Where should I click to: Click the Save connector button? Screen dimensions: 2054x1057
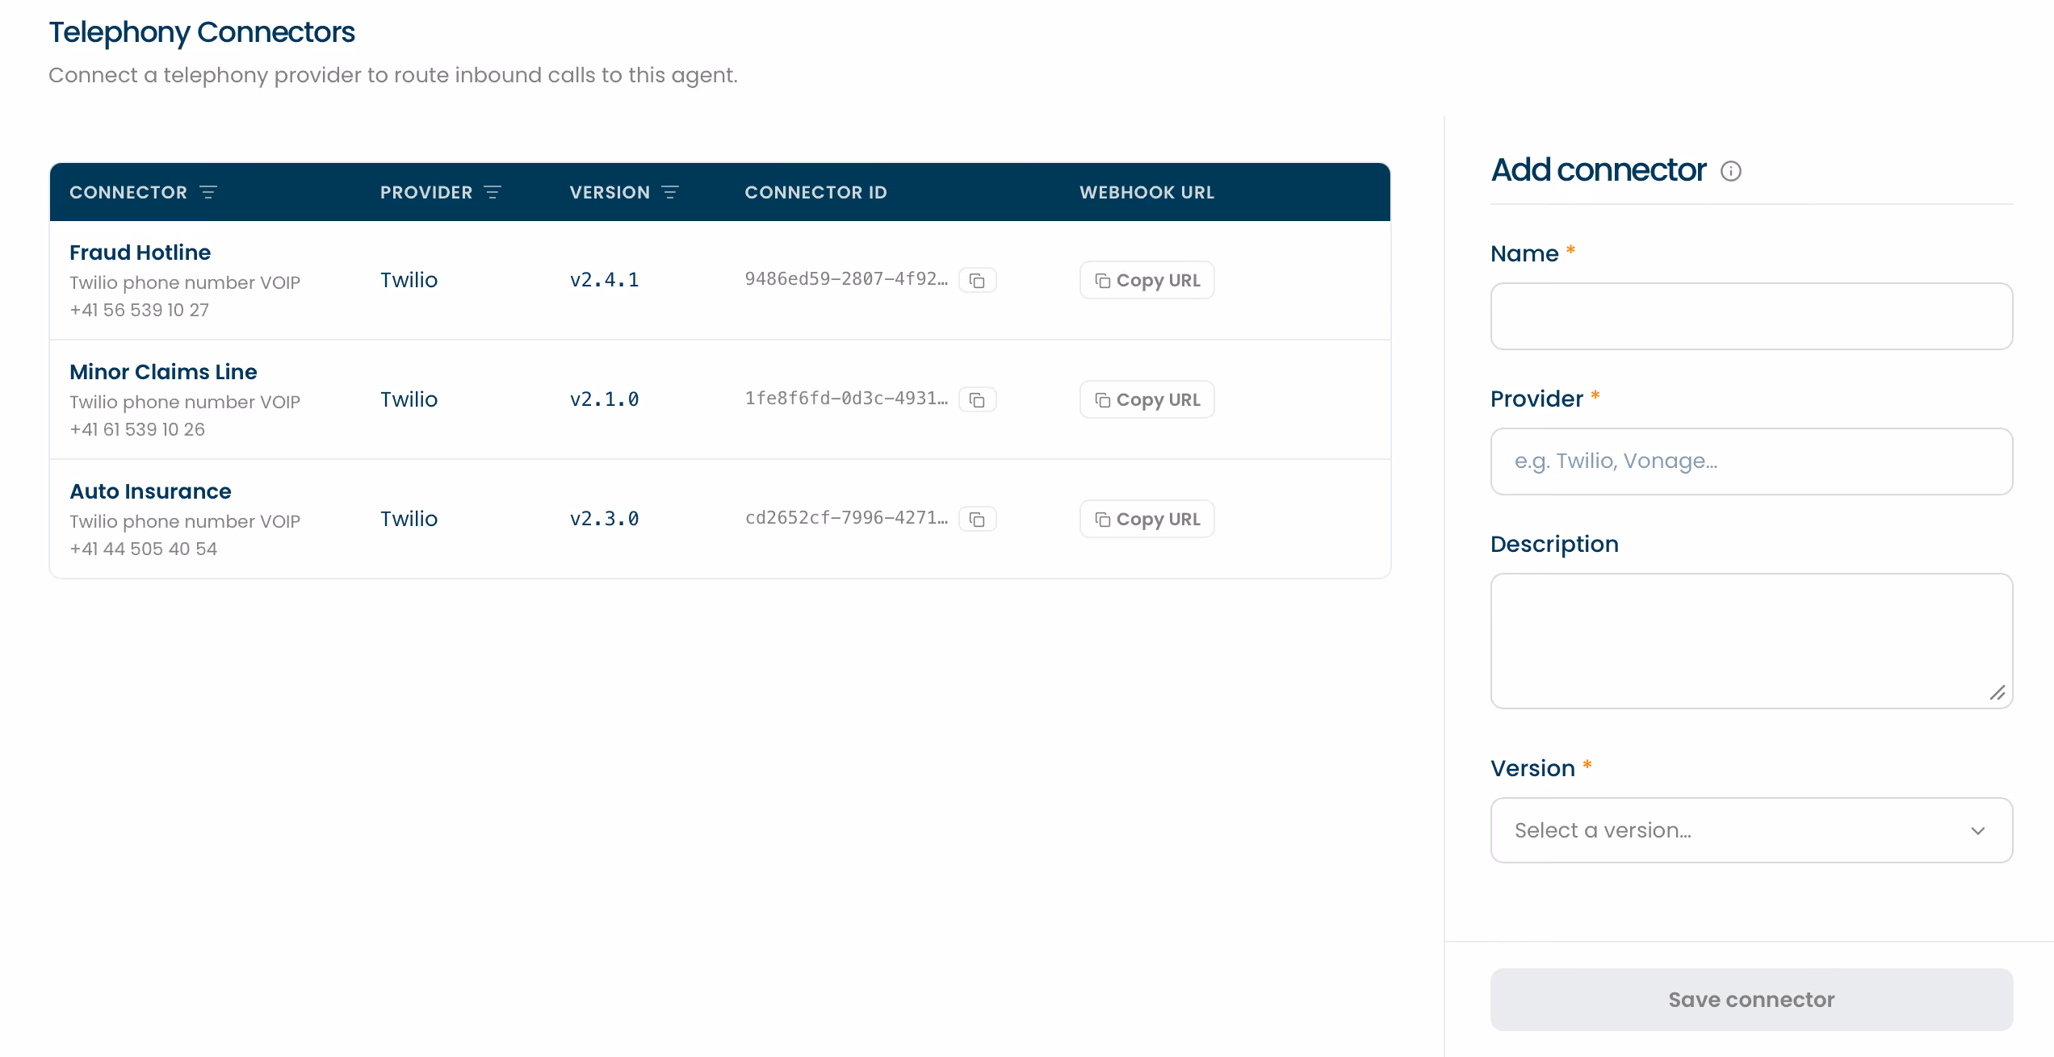click(1751, 1000)
